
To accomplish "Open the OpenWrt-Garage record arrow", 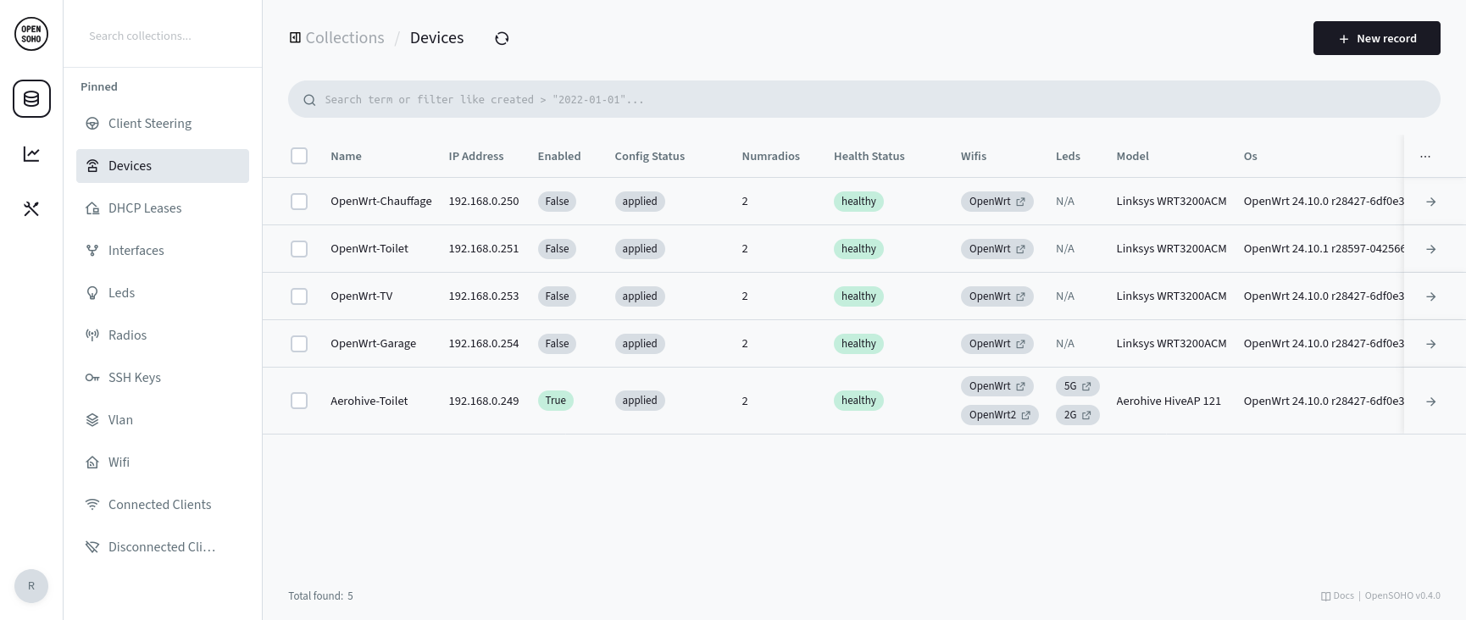I will 1430,344.
